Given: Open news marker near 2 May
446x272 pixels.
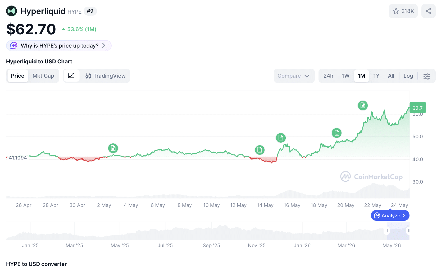Looking at the screenshot, I should [113, 148].
